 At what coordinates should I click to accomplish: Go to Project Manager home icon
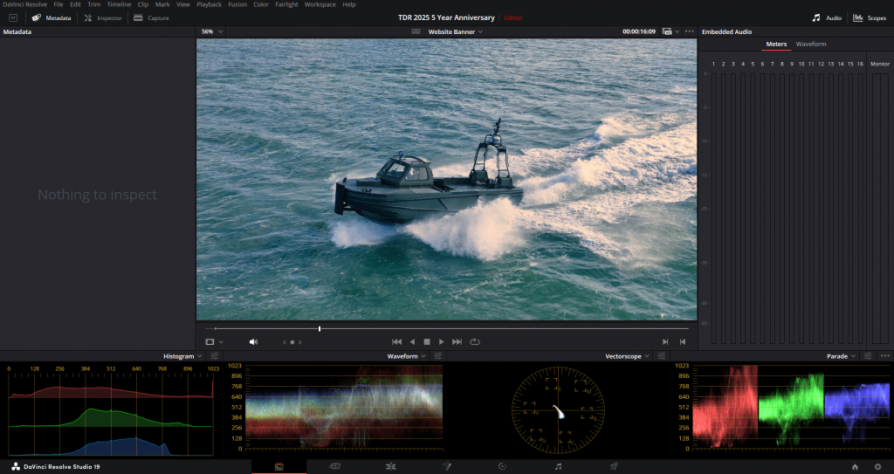click(855, 467)
